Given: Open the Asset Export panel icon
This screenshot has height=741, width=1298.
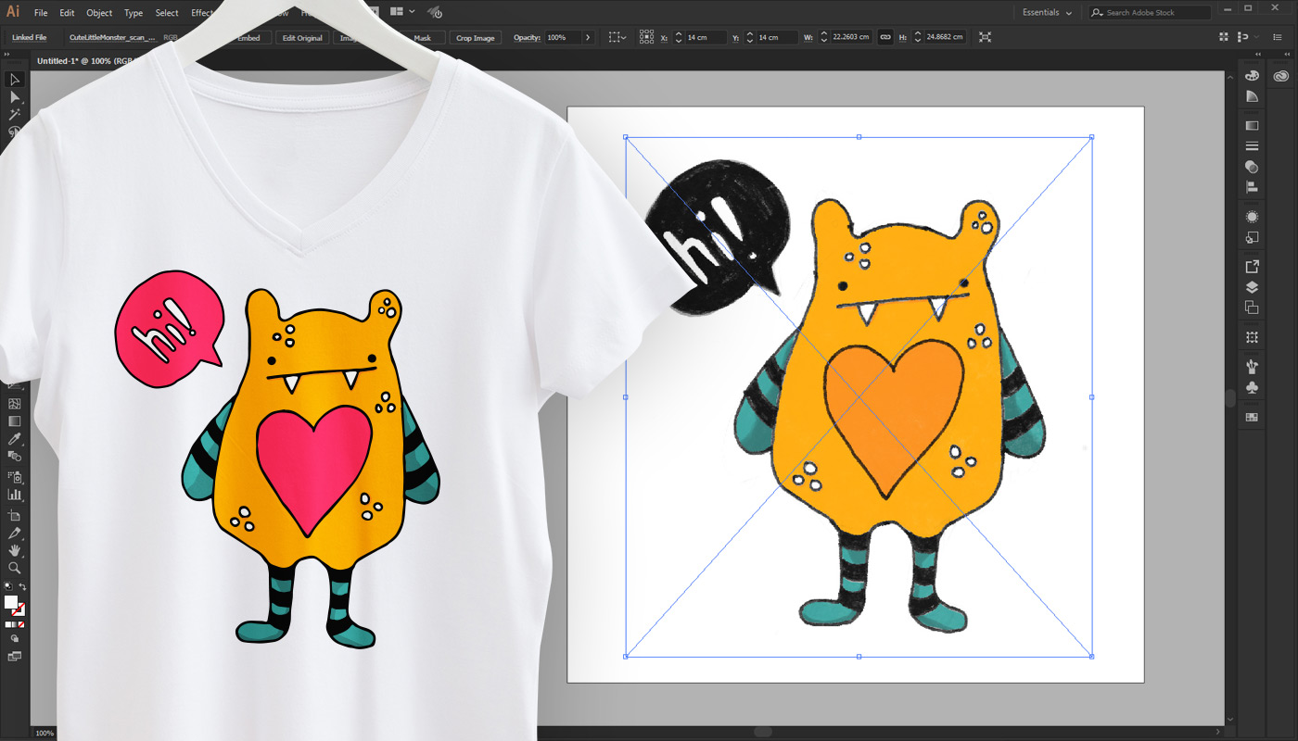Looking at the screenshot, I should coord(1252,267).
